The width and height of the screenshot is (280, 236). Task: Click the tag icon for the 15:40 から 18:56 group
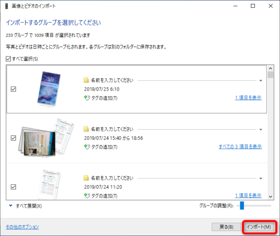87,147
